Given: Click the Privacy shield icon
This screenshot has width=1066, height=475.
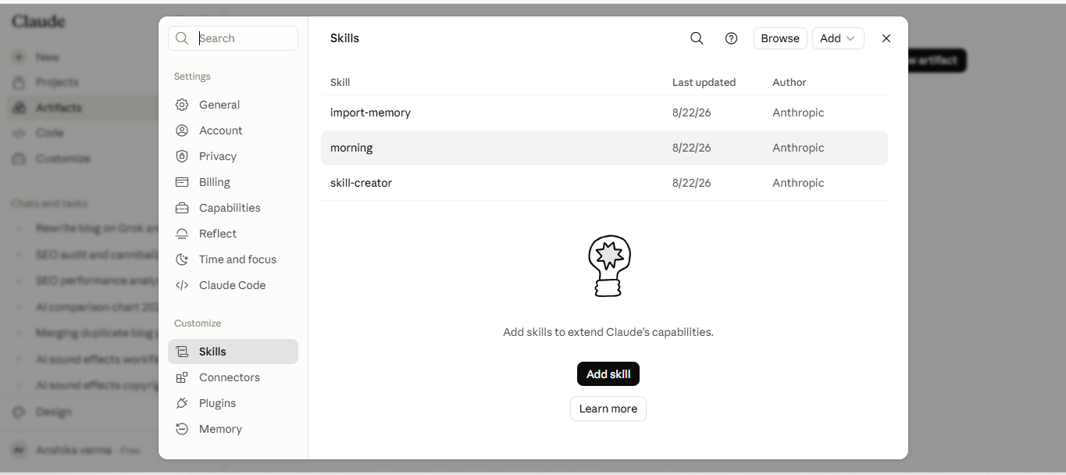Looking at the screenshot, I should pos(182,156).
